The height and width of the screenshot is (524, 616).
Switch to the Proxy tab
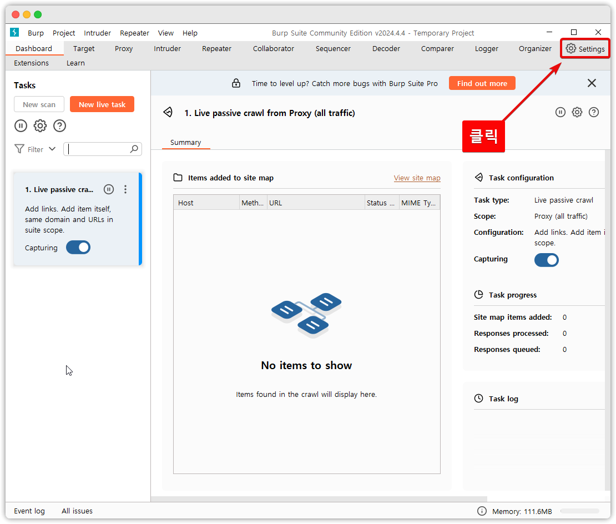(124, 48)
